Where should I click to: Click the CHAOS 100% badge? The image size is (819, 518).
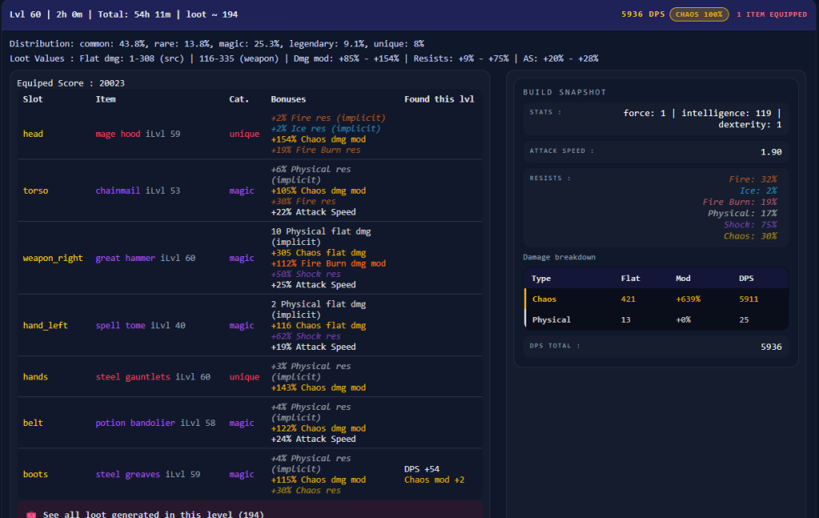(x=698, y=14)
